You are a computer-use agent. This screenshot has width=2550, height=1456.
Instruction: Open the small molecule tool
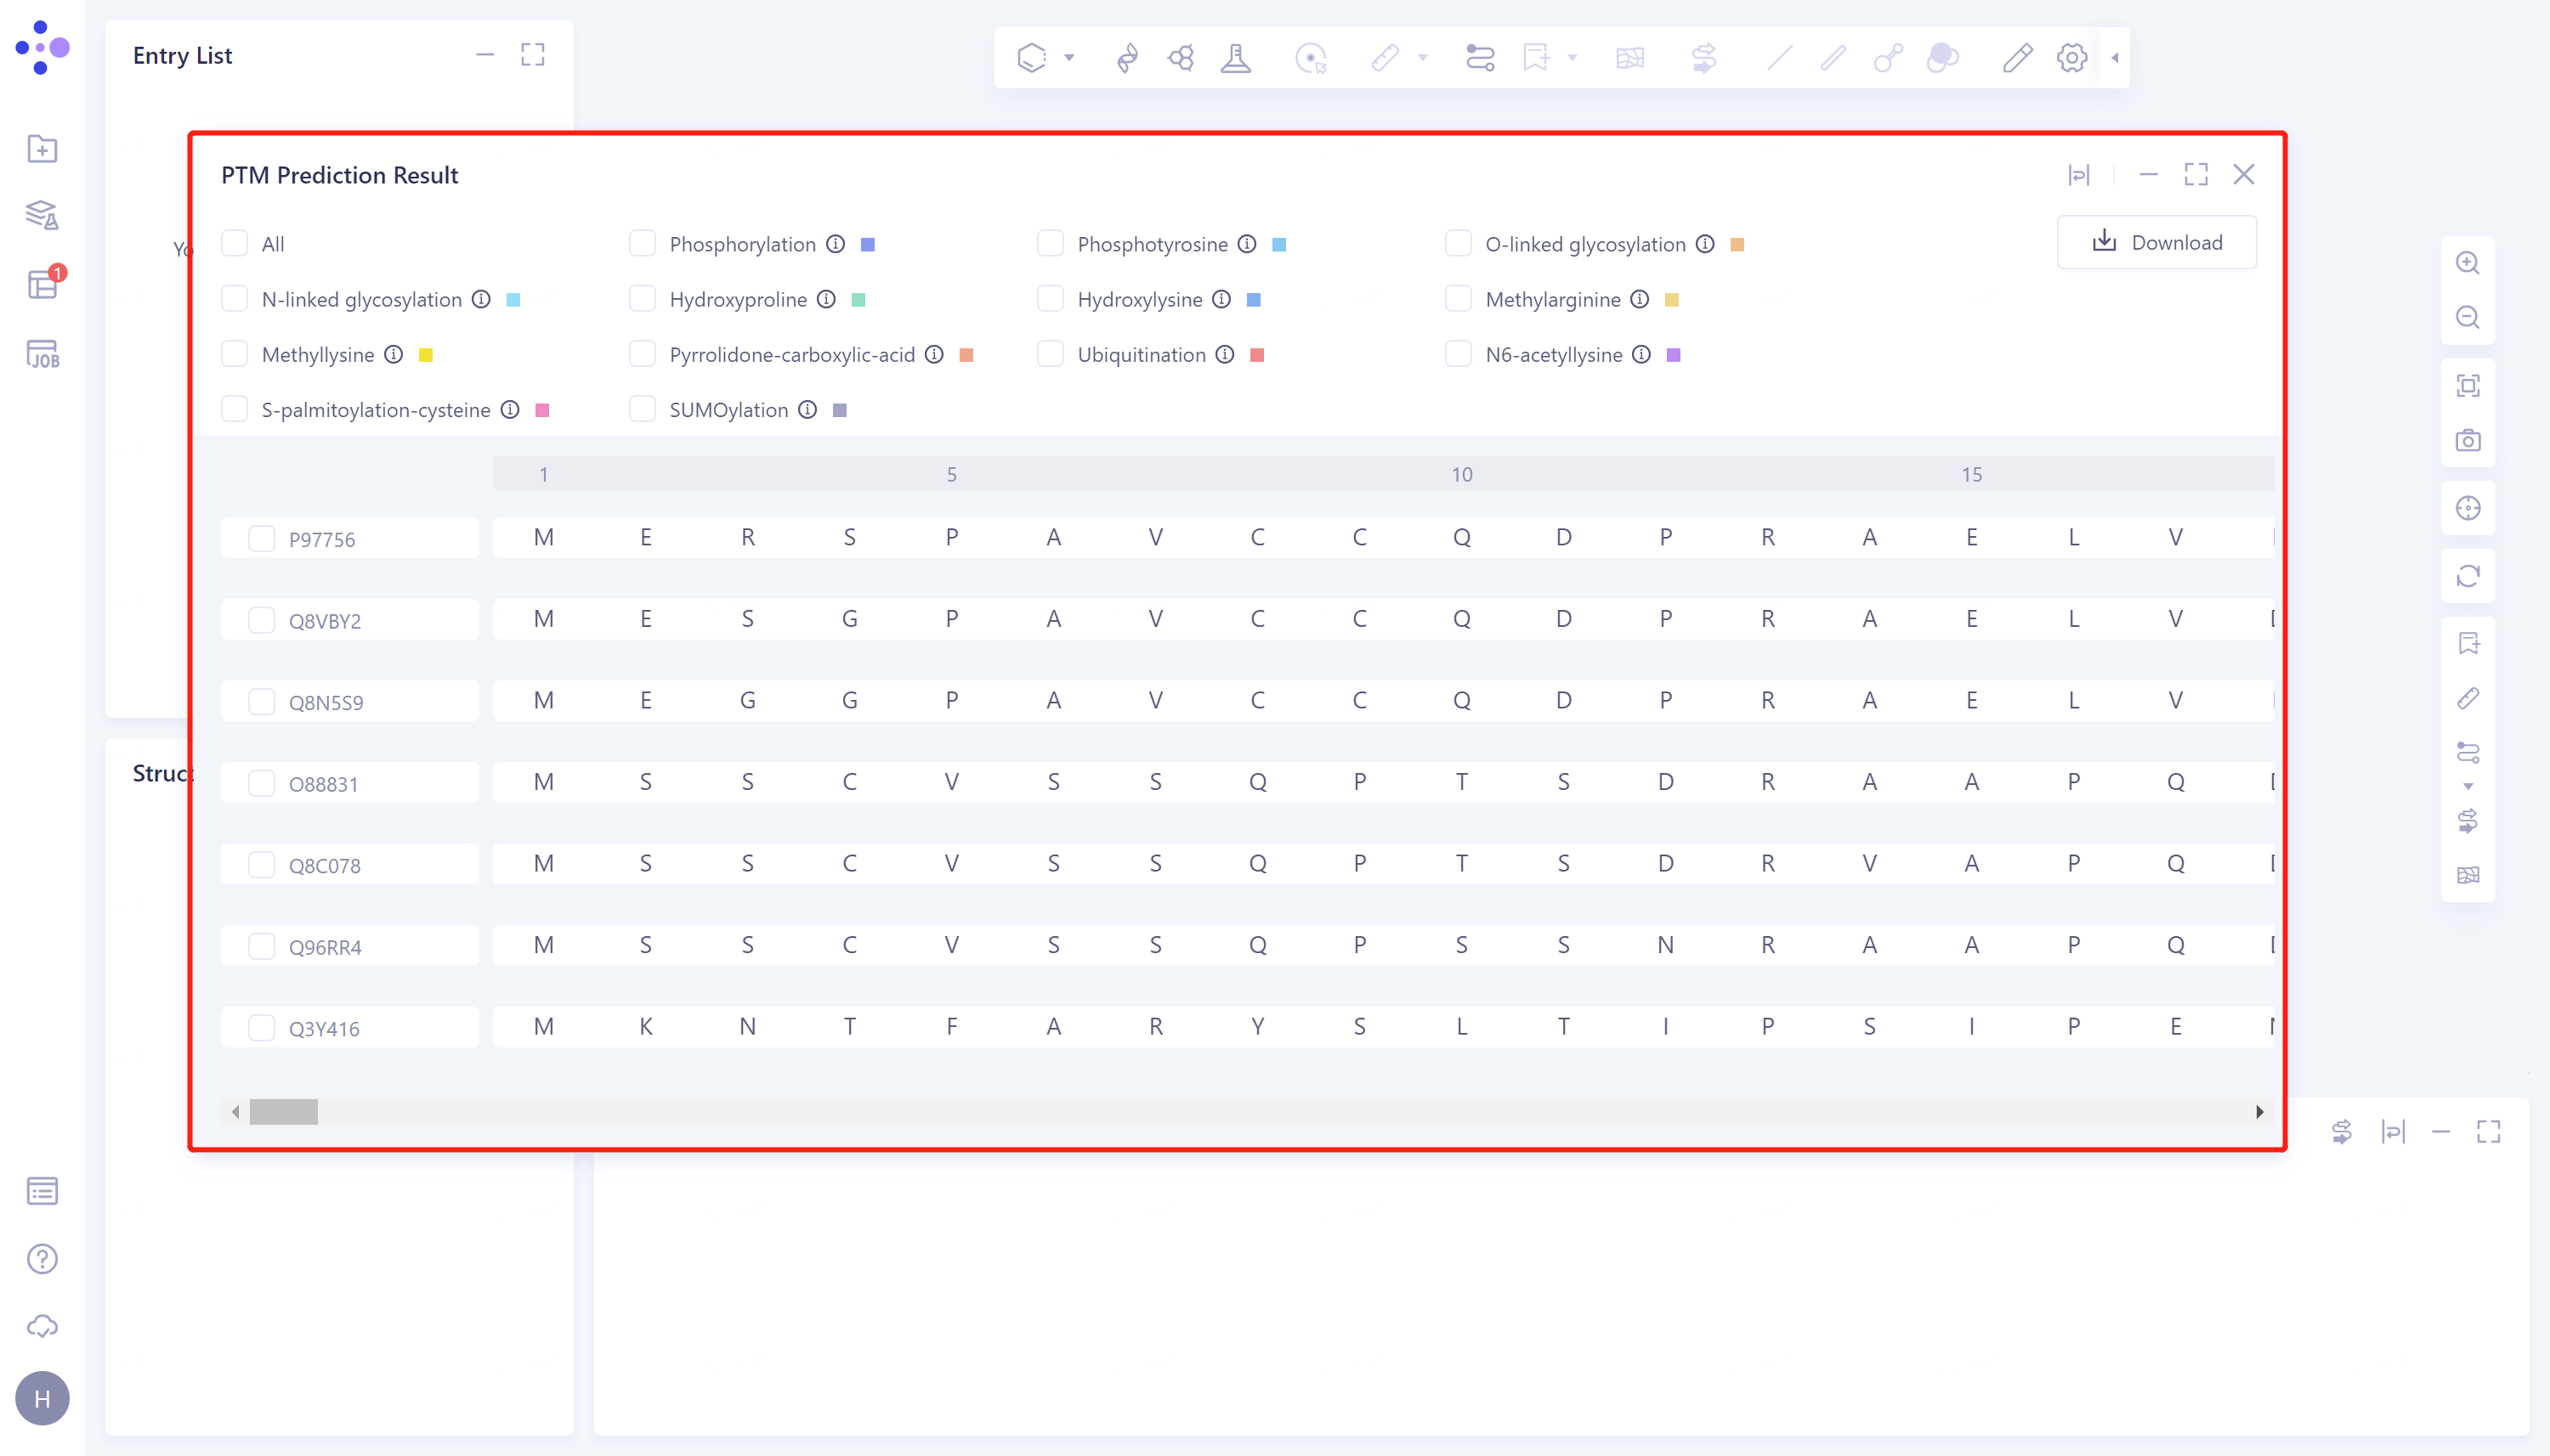pyautogui.click(x=1181, y=57)
